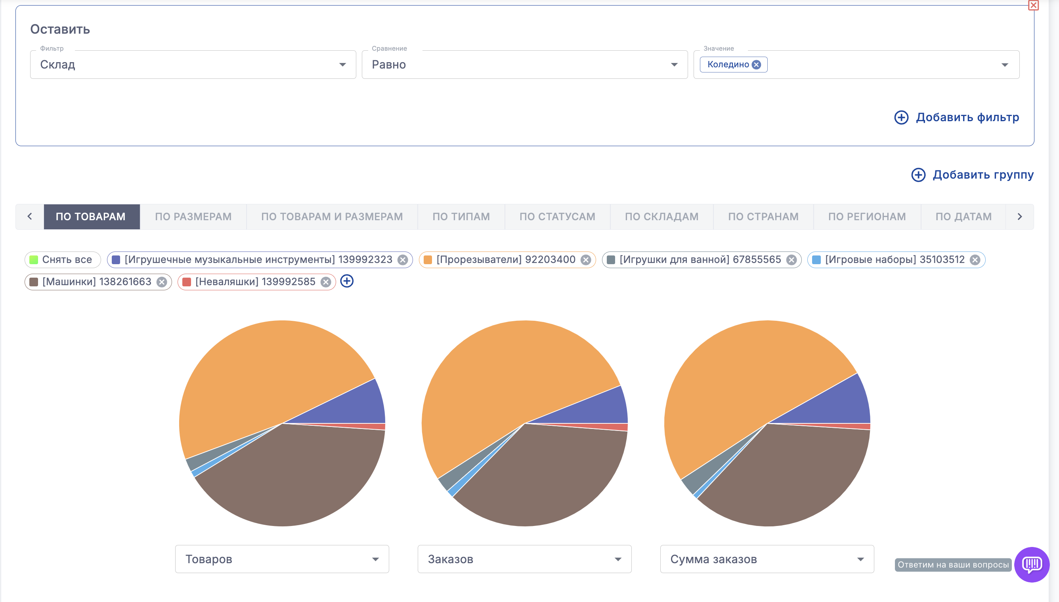Toggle Снять все legend chip
Screen dimensions: 1059x602
(x=63, y=260)
